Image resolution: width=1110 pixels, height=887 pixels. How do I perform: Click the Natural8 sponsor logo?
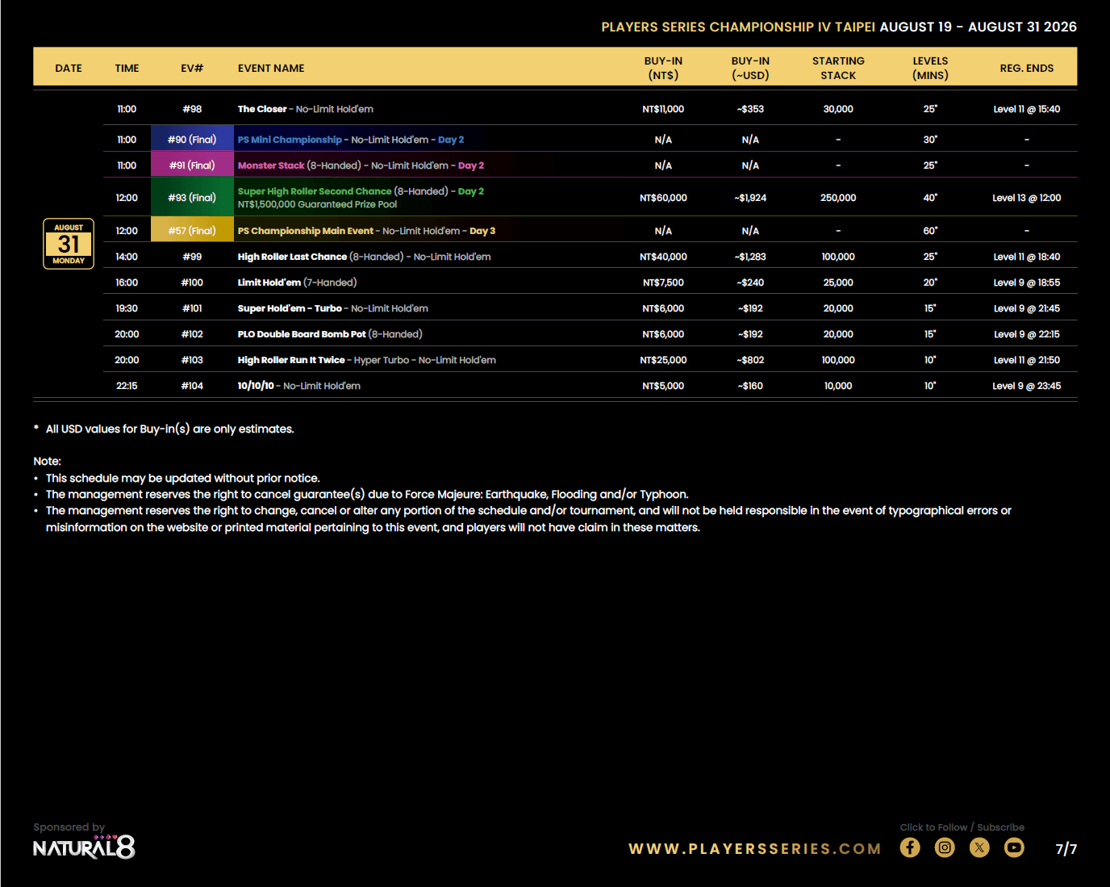coord(84,847)
